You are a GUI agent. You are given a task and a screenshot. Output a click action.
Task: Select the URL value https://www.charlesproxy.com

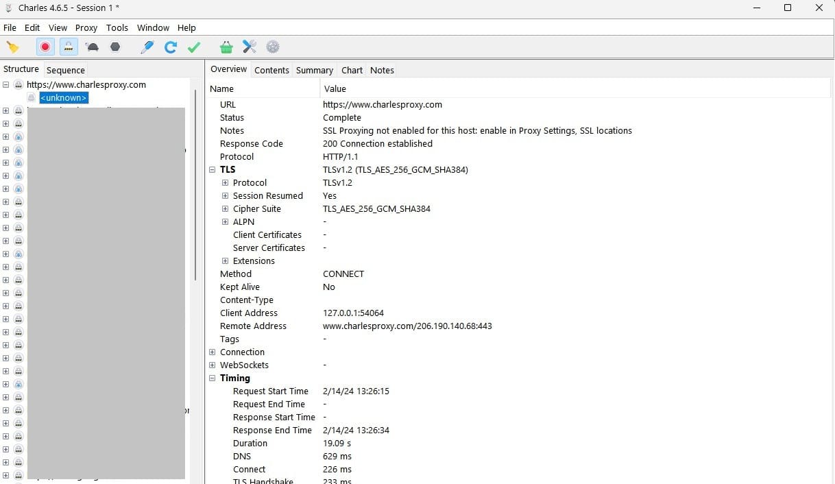[383, 105]
